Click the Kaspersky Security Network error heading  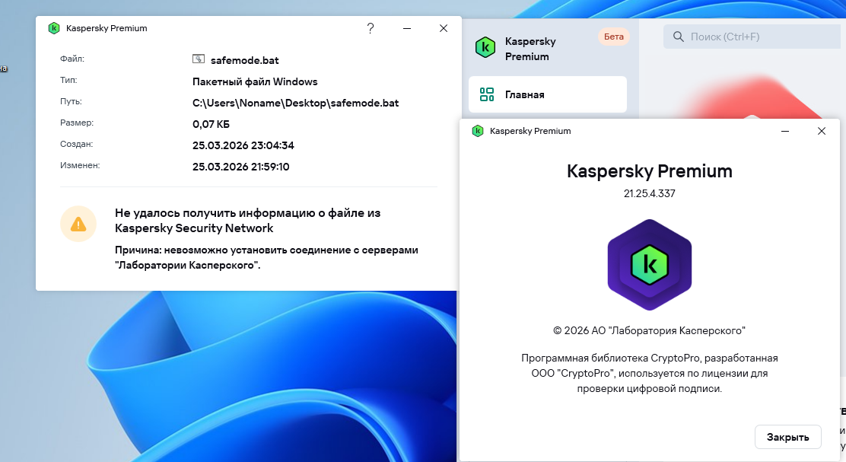(248, 220)
